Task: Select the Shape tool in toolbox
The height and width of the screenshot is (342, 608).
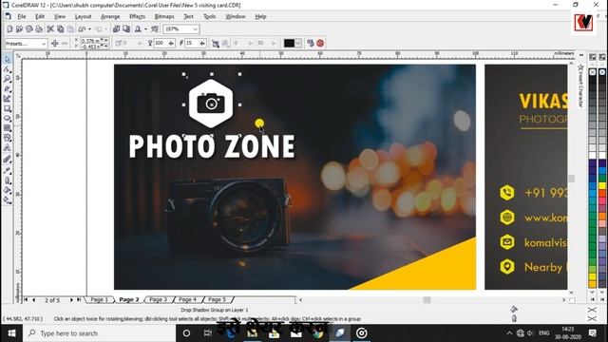Action: tap(7, 69)
